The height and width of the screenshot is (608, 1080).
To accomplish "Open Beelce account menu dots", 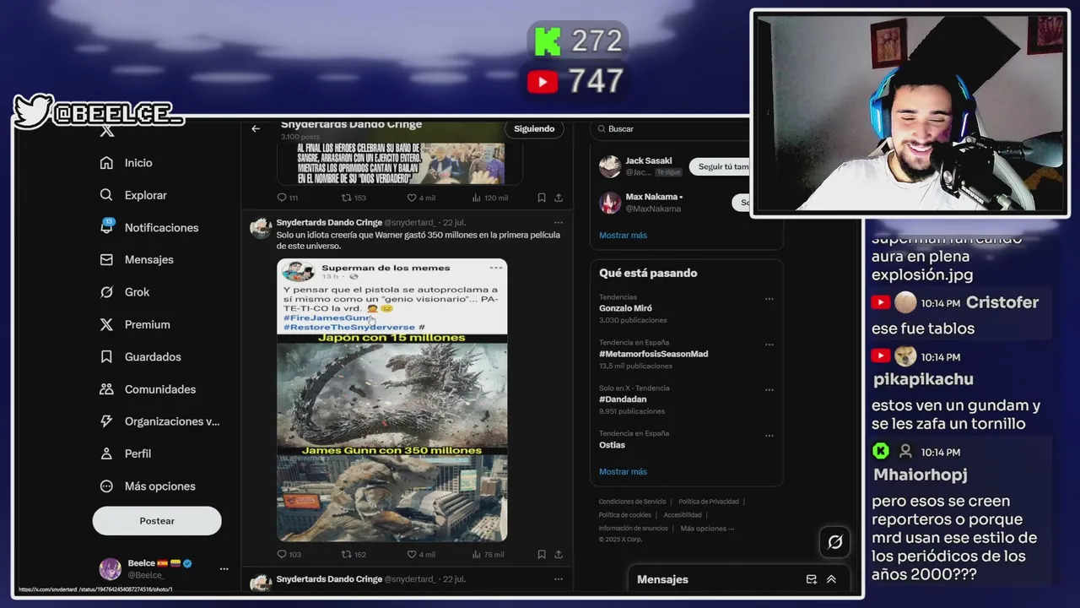I will coord(224,569).
